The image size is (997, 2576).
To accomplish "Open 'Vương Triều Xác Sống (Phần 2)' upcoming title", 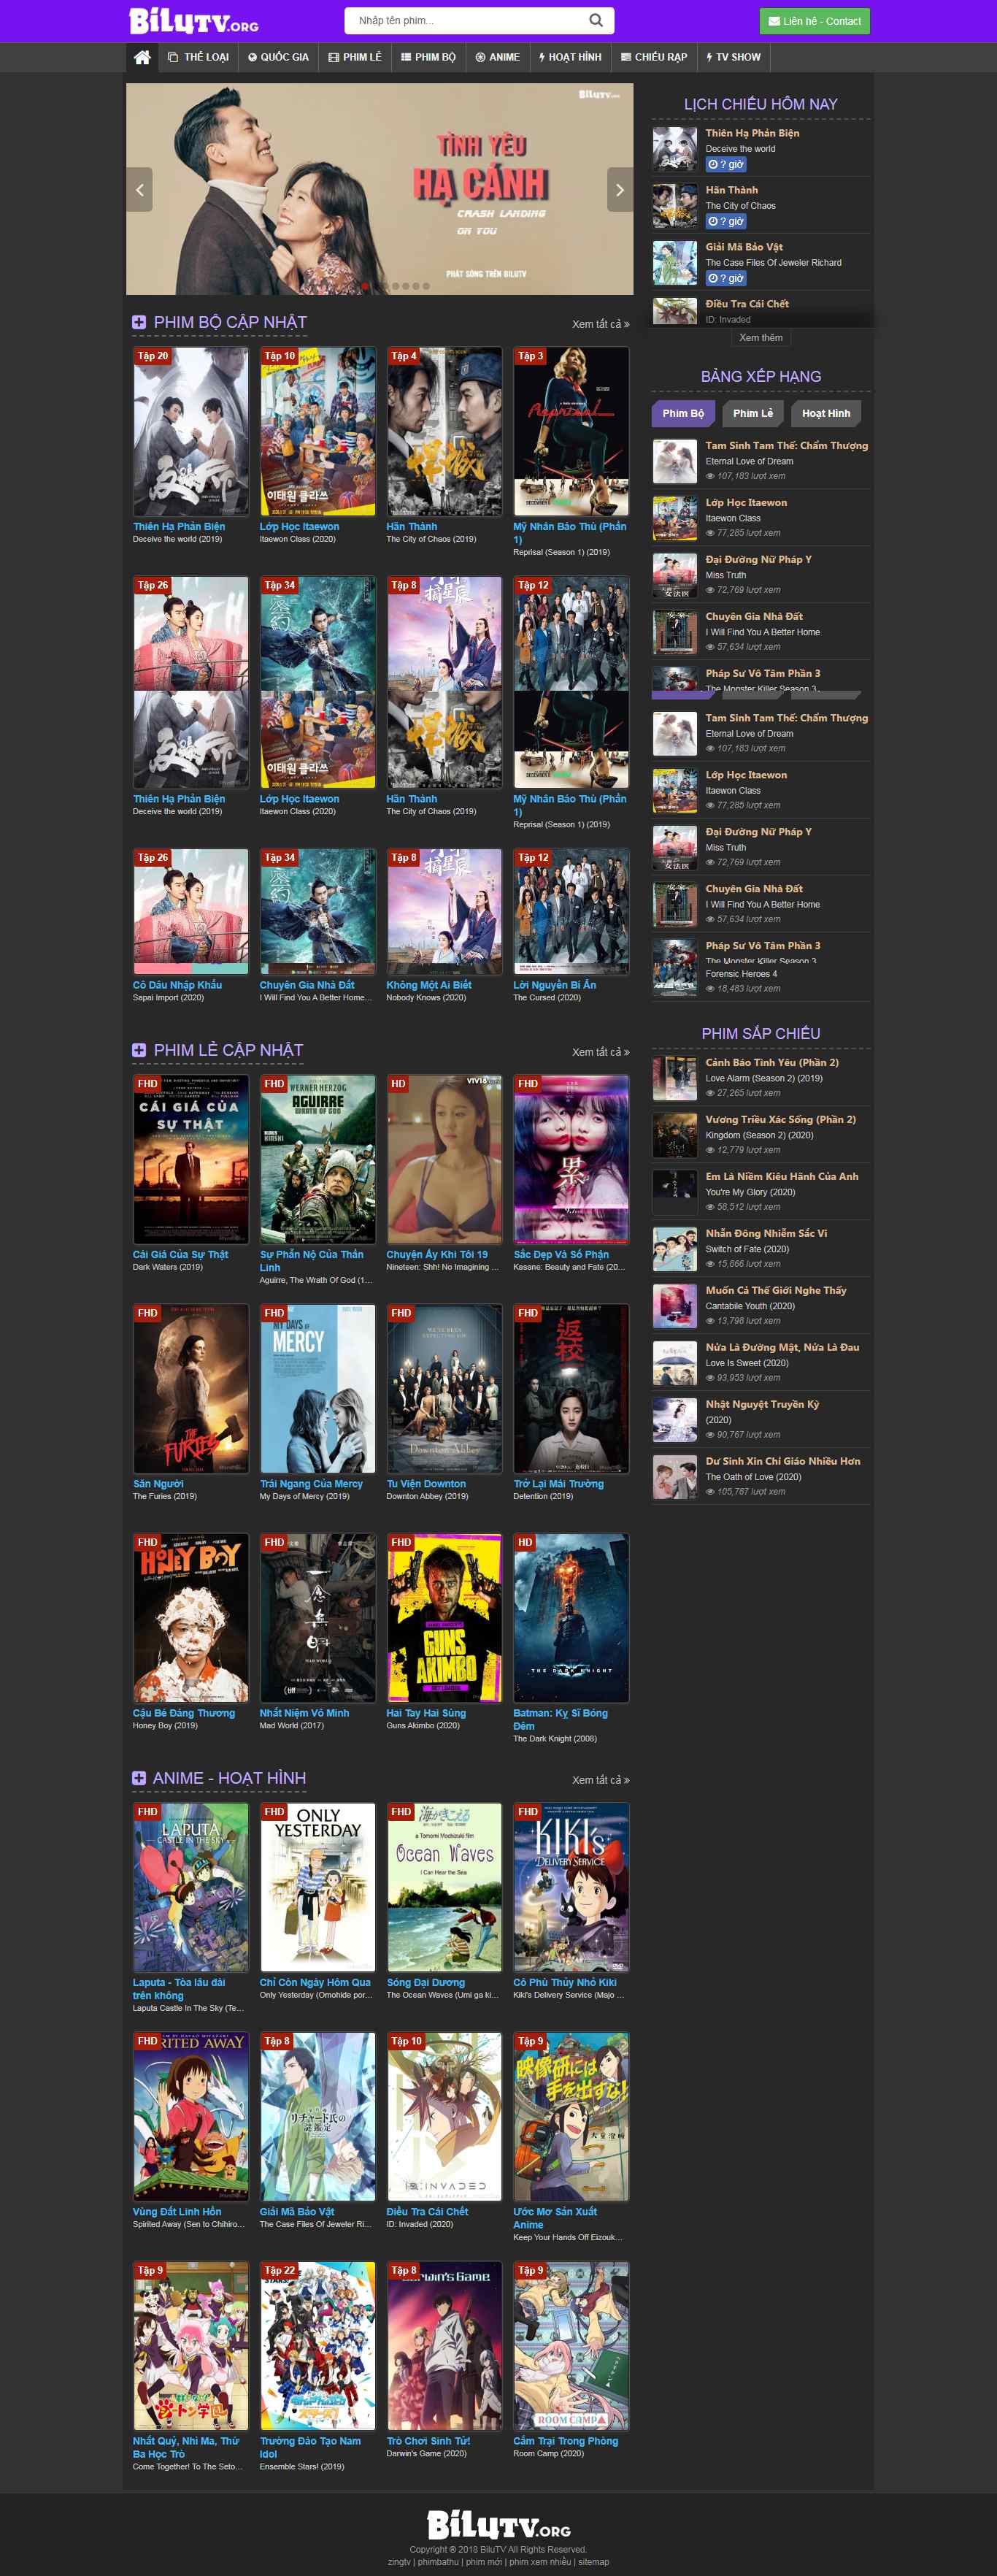I will [x=781, y=1119].
